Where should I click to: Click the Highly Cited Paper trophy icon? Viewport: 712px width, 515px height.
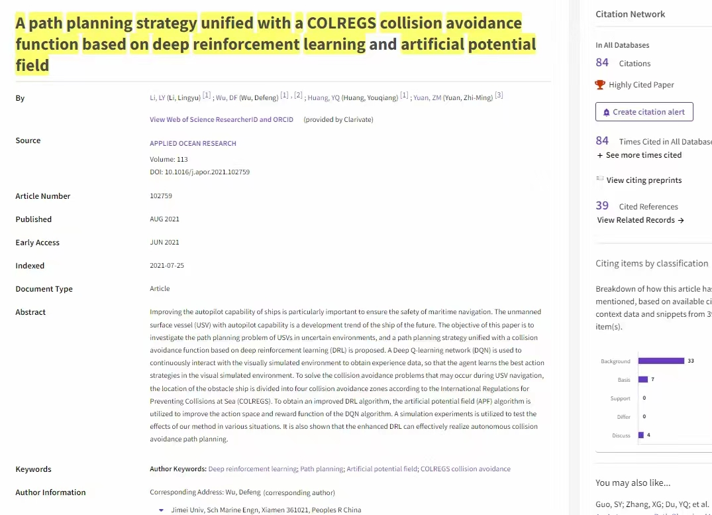tap(600, 85)
